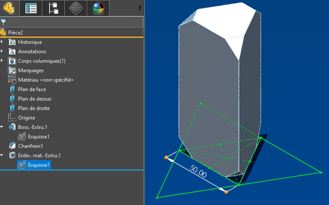Switch to the PropertyManager tab
The height and width of the screenshot is (205, 329).
[x=31, y=8]
